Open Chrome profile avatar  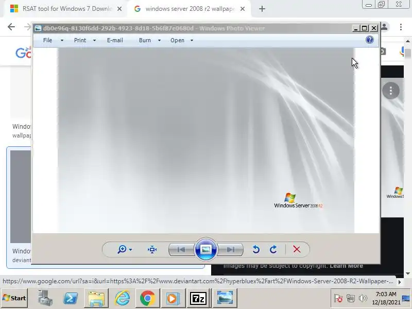pos(384,27)
